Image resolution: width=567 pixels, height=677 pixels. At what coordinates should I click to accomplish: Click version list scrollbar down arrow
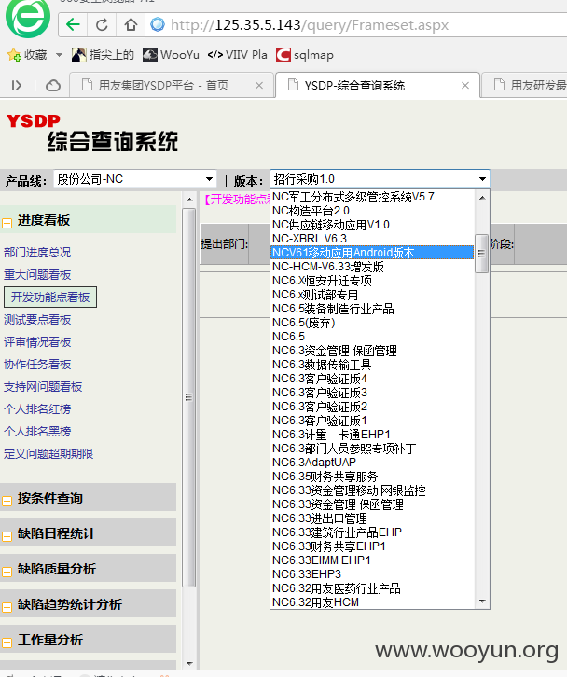[x=482, y=601]
